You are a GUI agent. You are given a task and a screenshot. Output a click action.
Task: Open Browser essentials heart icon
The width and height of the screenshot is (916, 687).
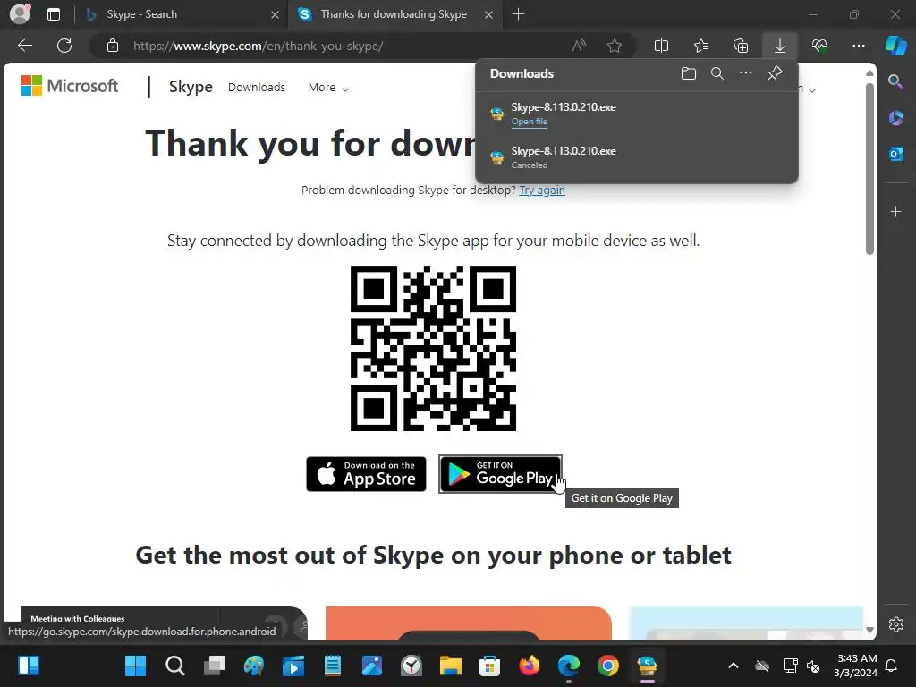[x=819, y=46]
